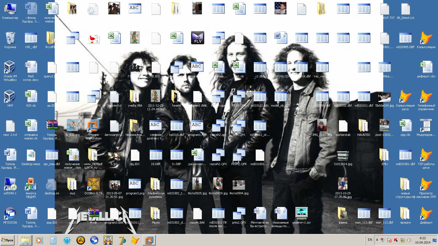Select the Мой котик.docx document

click(x=31, y=71)
